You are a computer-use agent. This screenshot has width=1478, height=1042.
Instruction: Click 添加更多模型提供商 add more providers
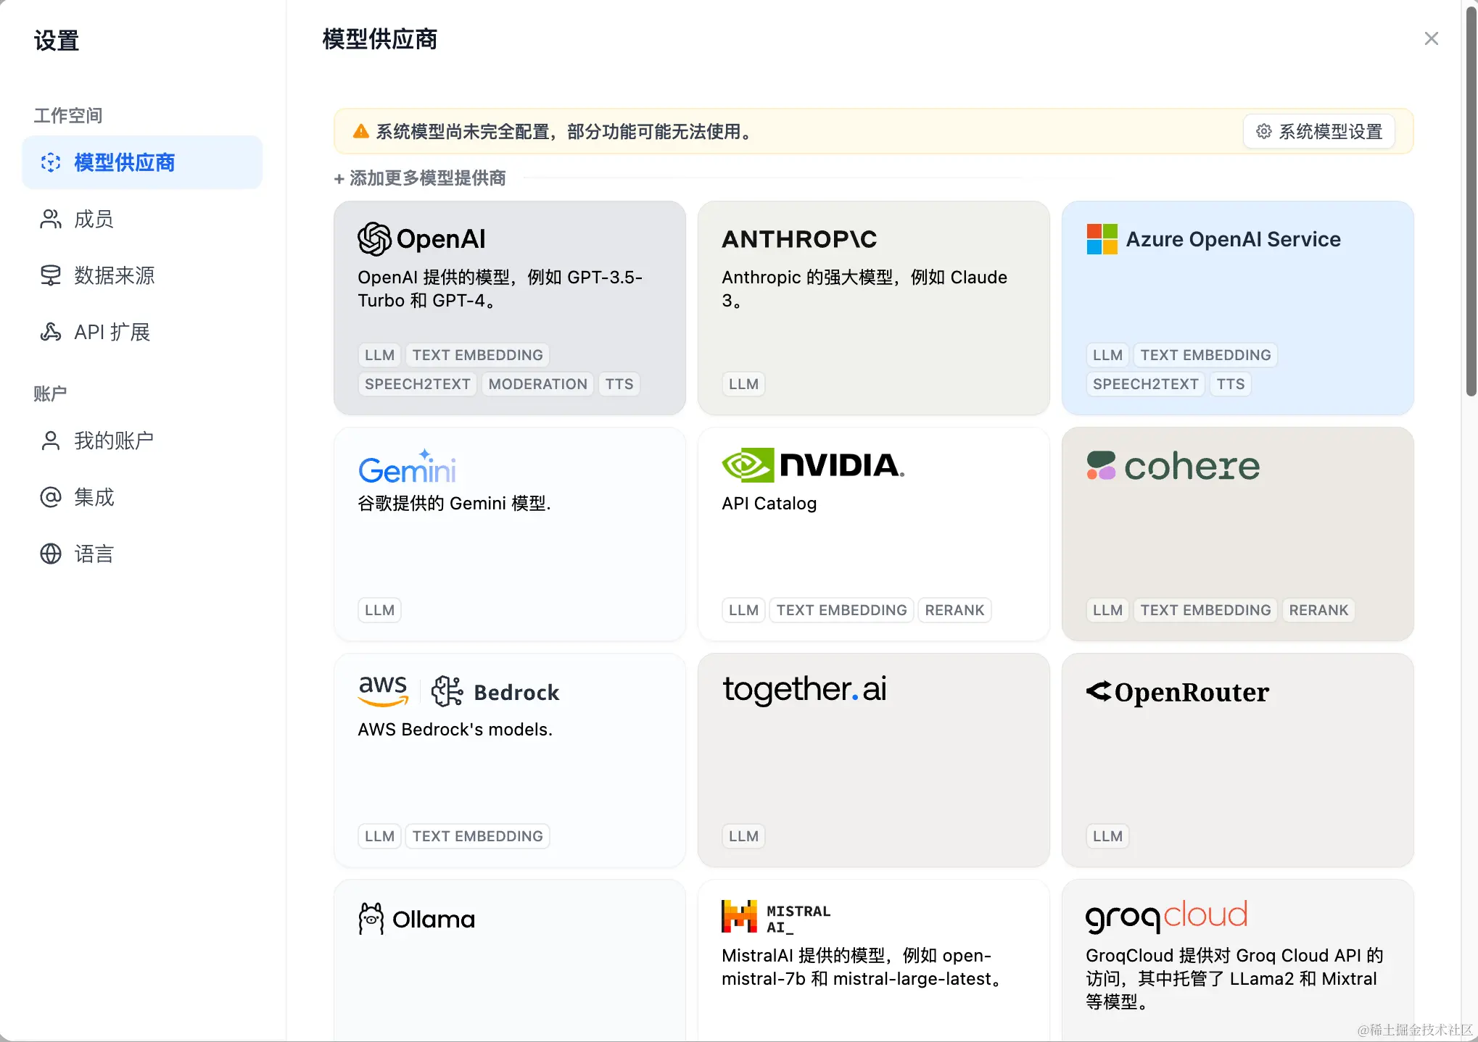click(420, 178)
